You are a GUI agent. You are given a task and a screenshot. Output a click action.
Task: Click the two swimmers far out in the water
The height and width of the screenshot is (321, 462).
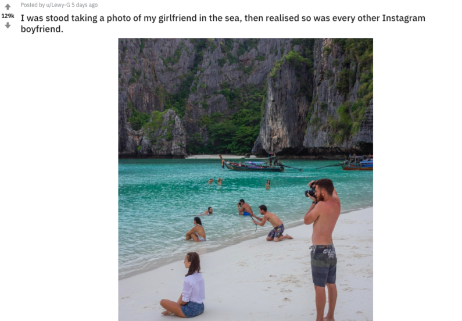(216, 181)
